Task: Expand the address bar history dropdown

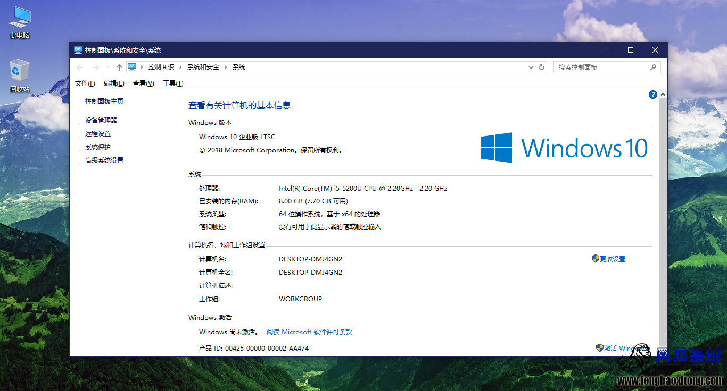Action: (x=531, y=67)
